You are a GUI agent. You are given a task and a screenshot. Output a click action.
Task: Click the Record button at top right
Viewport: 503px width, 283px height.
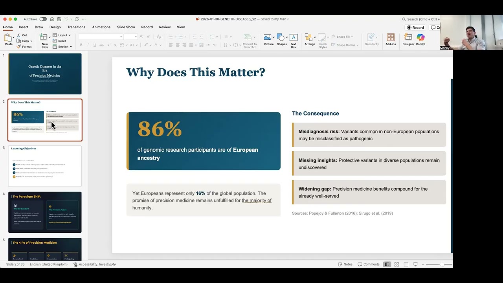pyautogui.click(x=415, y=28)
